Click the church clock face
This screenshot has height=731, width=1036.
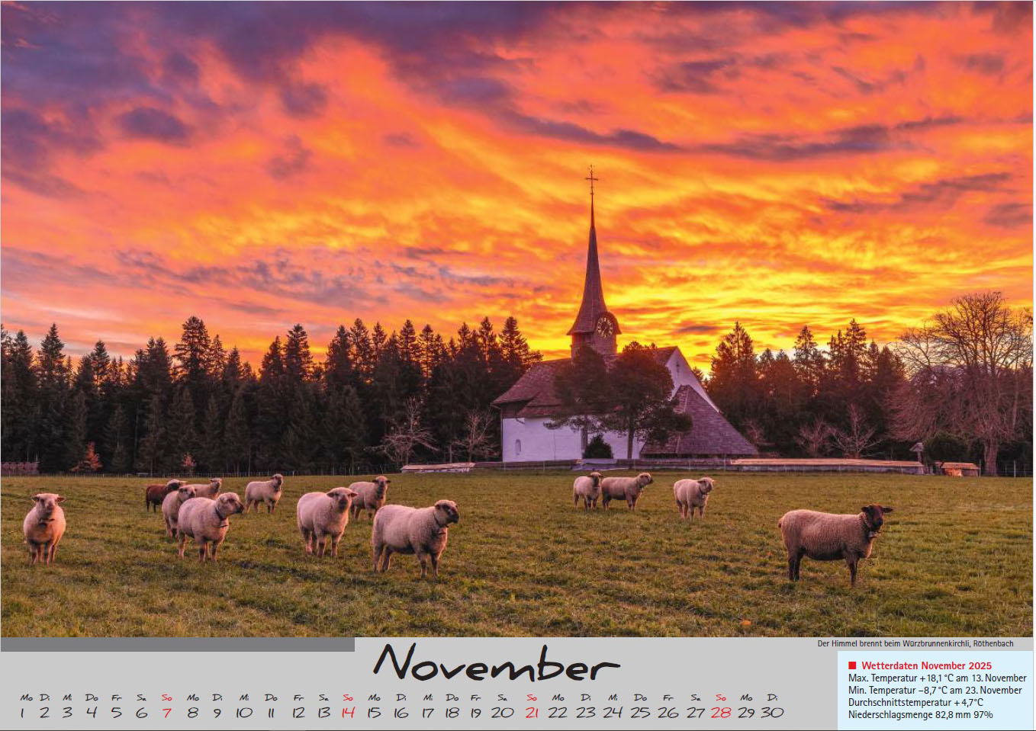tap(604, 327)
